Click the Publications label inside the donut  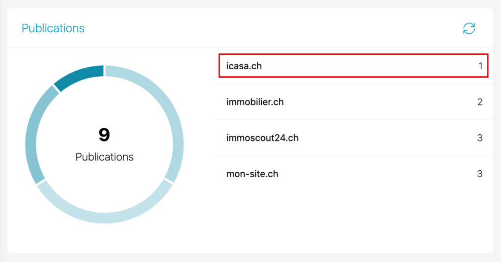pyautogui.click(x=104, y=157)
